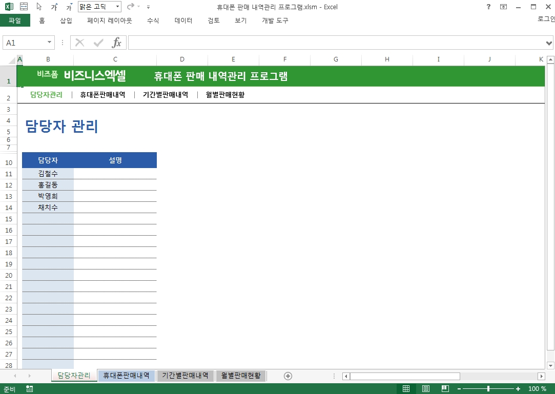
Task: Click the select all corner triangle
Action: (12, 60)
